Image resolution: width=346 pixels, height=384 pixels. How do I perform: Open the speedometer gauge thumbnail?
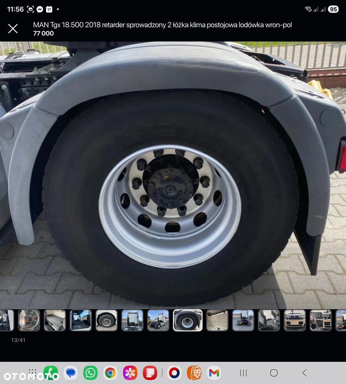[29, 320]
